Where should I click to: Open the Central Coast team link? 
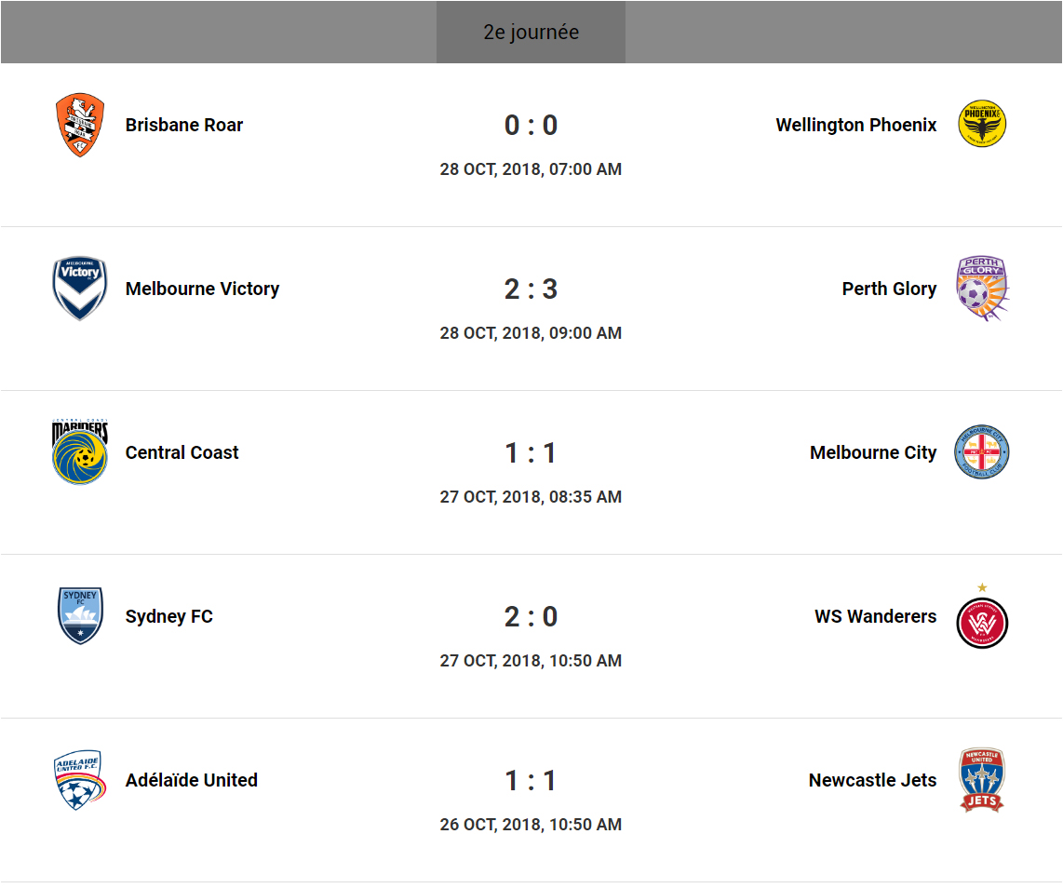182,452
